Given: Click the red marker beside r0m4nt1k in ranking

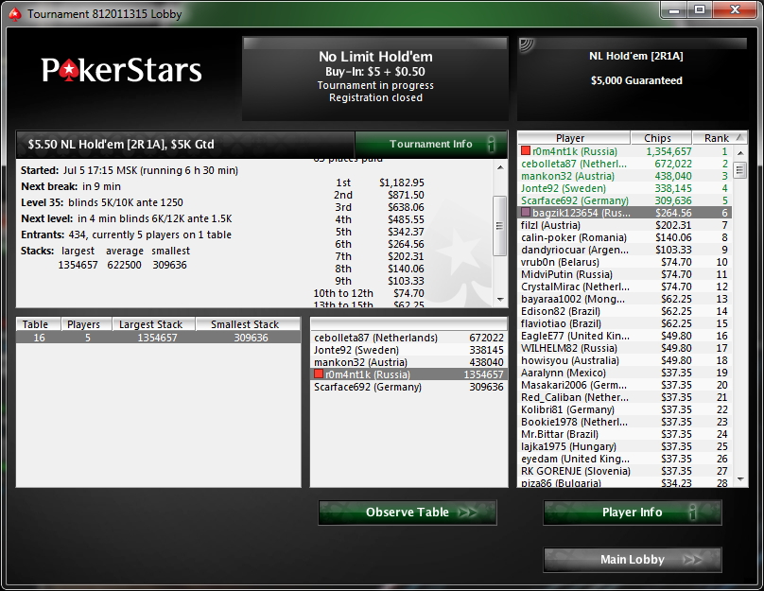Looking at the screenshot, I should coord(526,151).
